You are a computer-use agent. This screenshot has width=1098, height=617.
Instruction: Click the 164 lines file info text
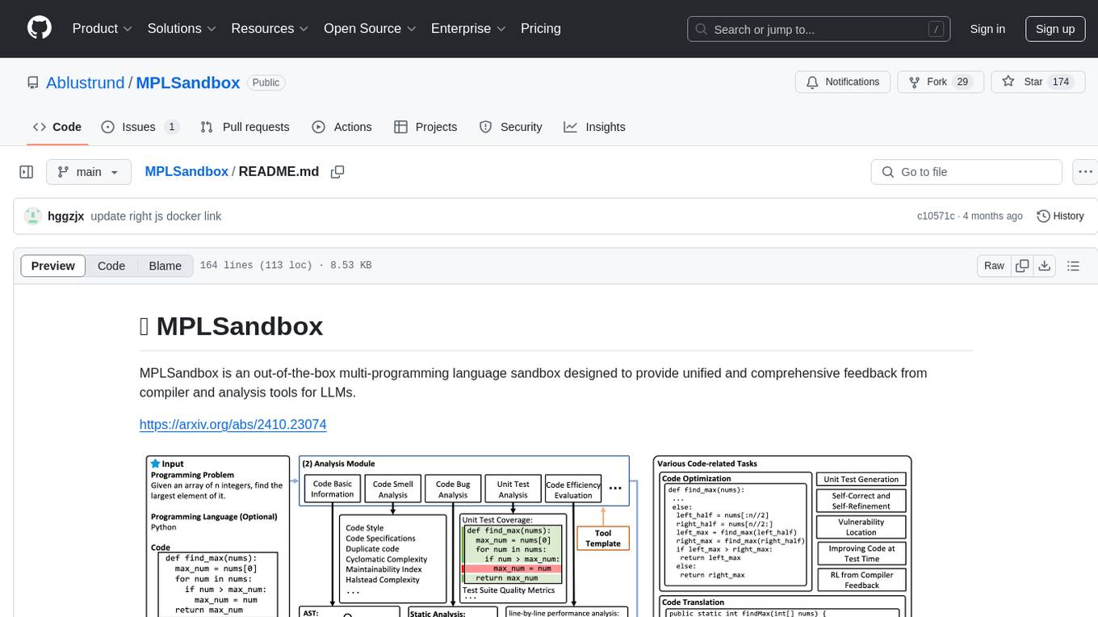pos(286,266)
